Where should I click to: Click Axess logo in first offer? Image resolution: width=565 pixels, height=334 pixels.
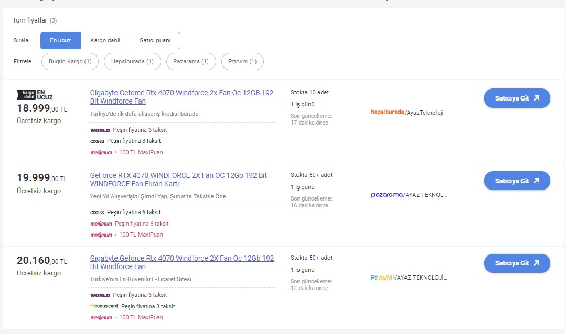click(97, 141)
